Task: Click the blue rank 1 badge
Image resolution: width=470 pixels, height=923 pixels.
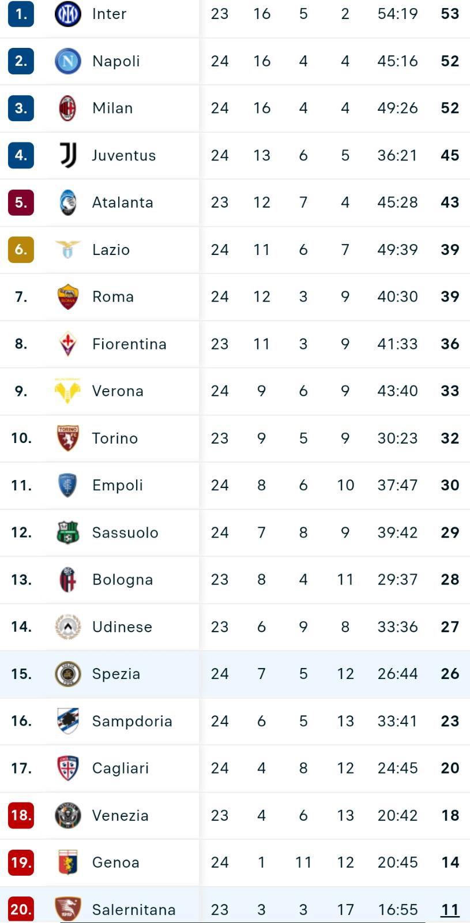Action: (x=21, y=14)
